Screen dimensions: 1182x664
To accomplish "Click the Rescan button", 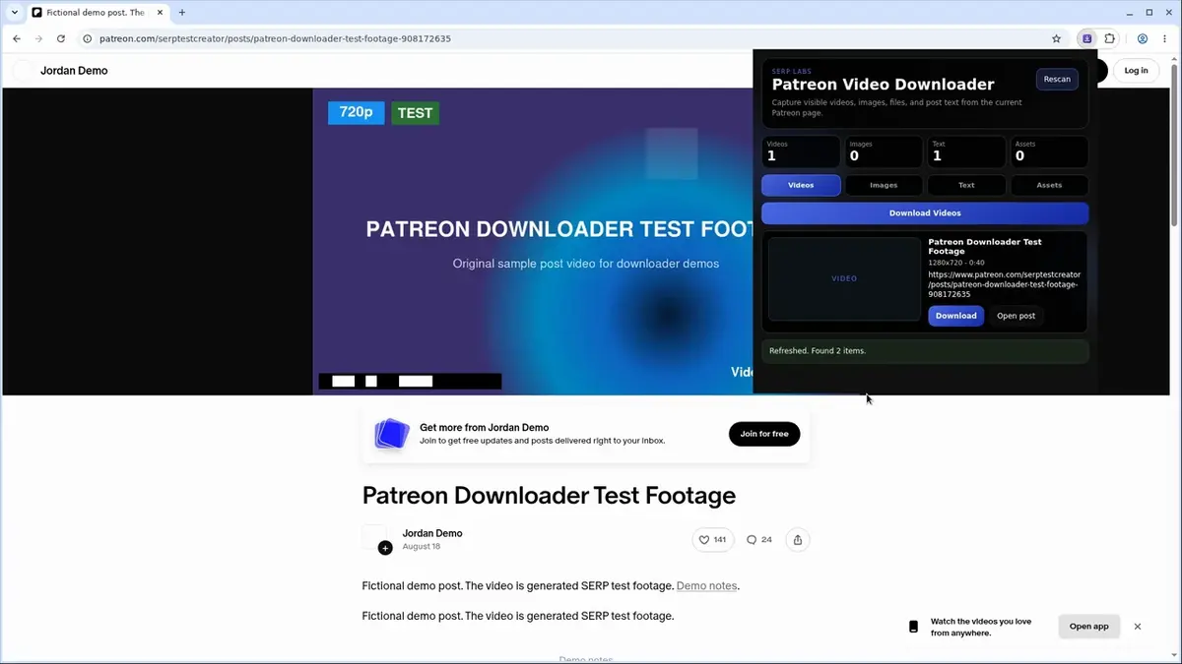I will 1057,79.
